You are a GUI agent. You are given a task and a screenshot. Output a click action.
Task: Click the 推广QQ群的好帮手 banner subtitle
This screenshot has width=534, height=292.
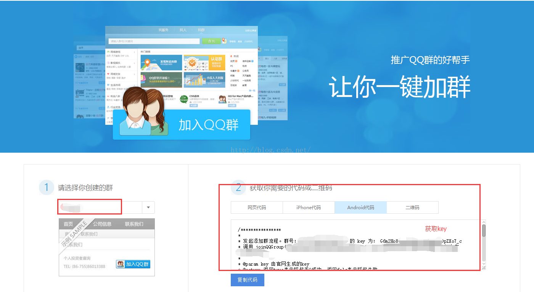pos(430,60)
